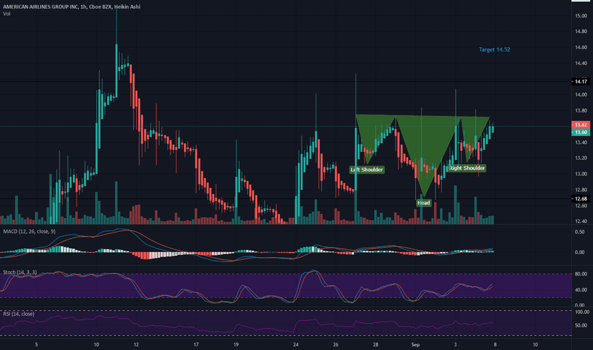Click the 14.60 price axis value
593x350 pixels.
[581, 47]
